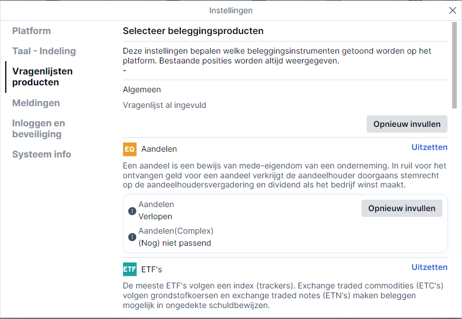The height and width of the screenshot is (319, 462).
Task: Click the Aandelen(Complex) status entry
Action: click(176, 237)
